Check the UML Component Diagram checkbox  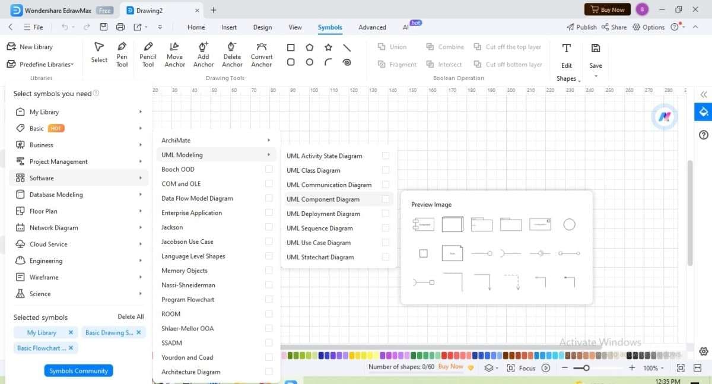(386, 199)
